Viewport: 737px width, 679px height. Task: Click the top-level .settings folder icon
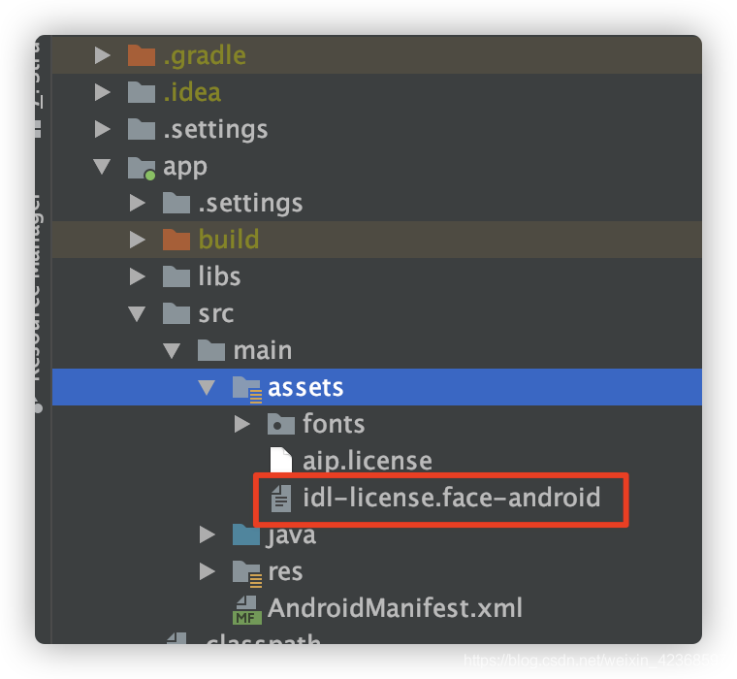[142, 129]
